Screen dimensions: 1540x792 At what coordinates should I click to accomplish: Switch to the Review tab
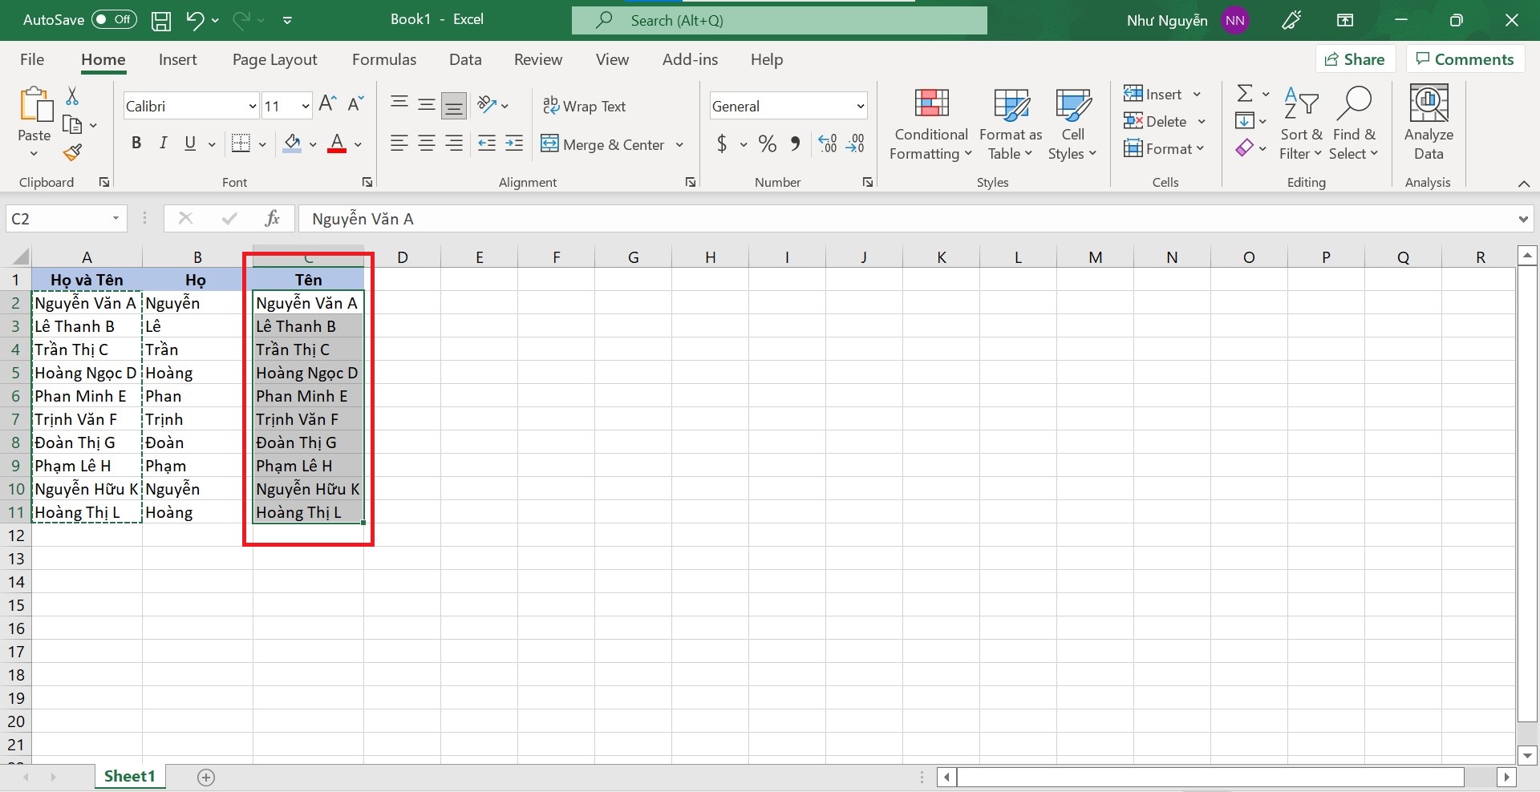coord(538,59)
